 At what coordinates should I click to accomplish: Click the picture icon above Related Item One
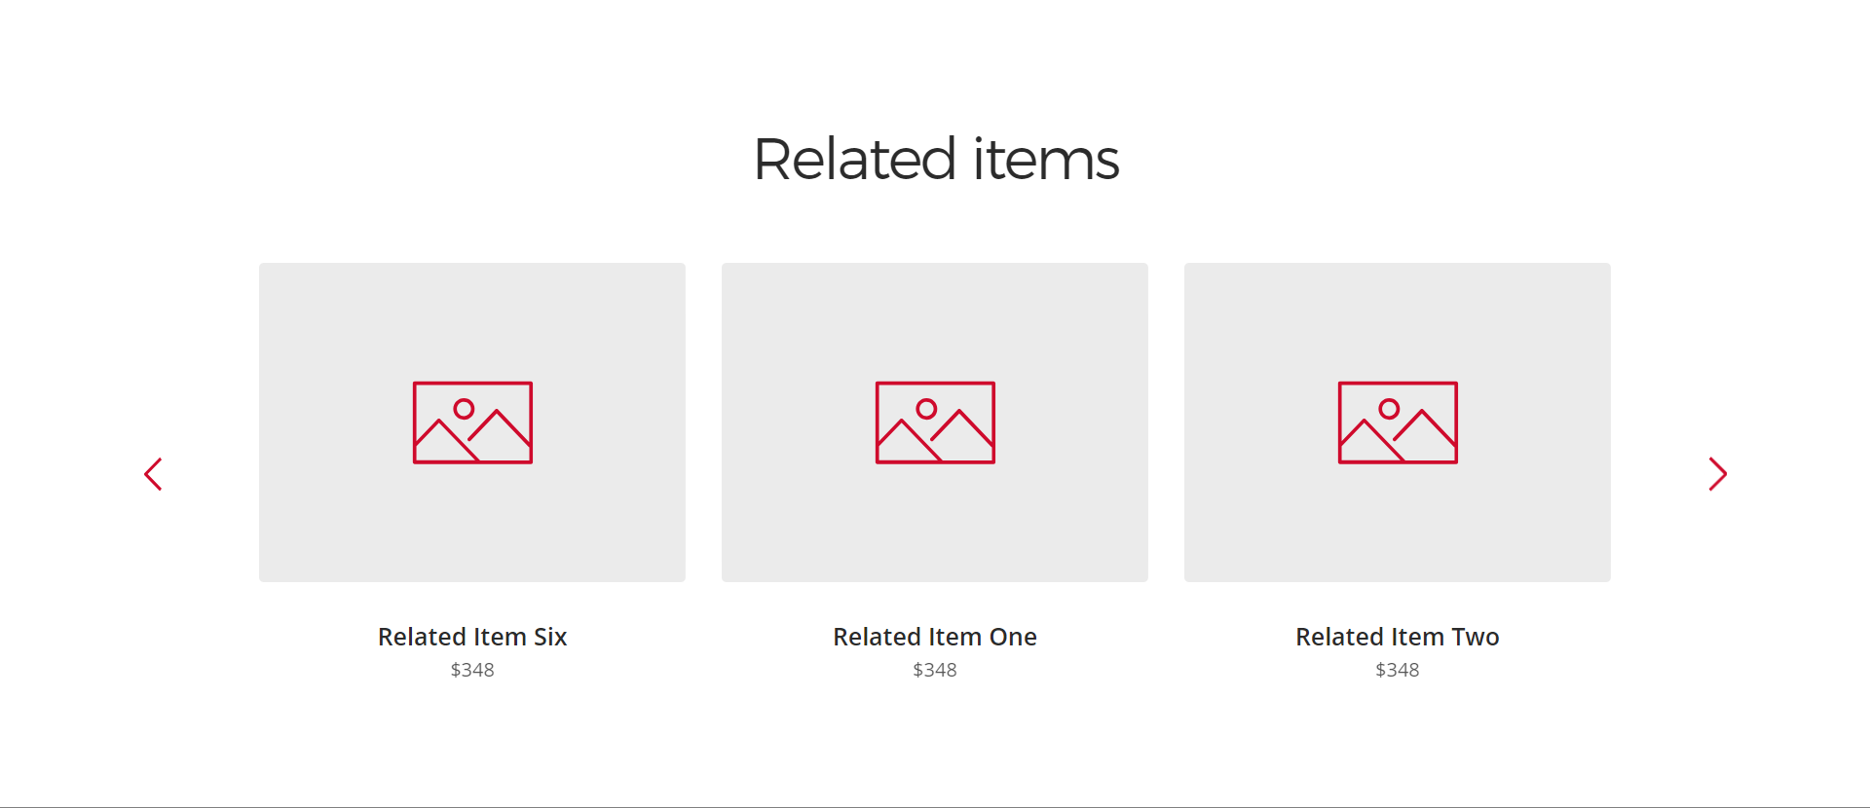point(935,422)
